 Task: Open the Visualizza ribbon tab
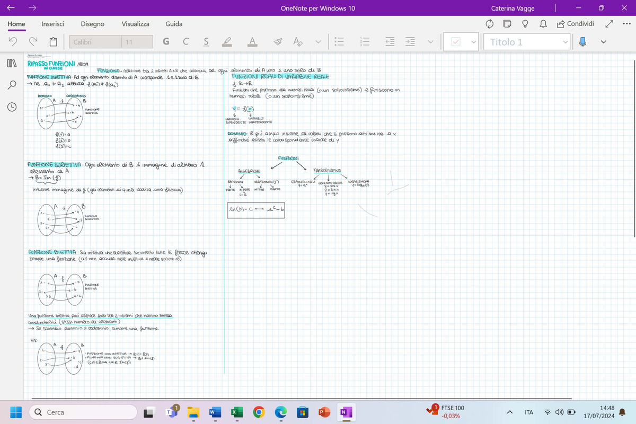[x=135, y=24]
